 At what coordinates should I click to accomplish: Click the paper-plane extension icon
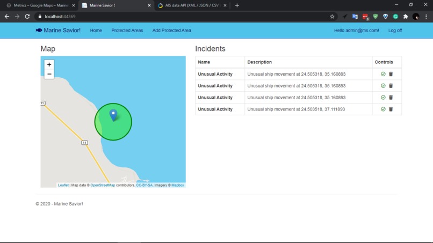click(345, 17)
